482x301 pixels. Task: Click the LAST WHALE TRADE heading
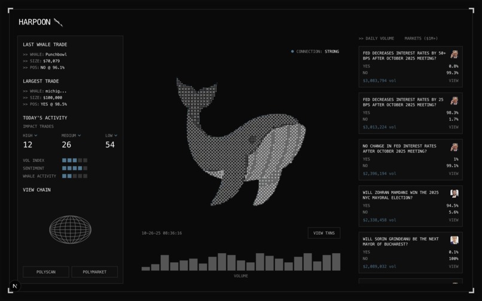click(45, 45)
